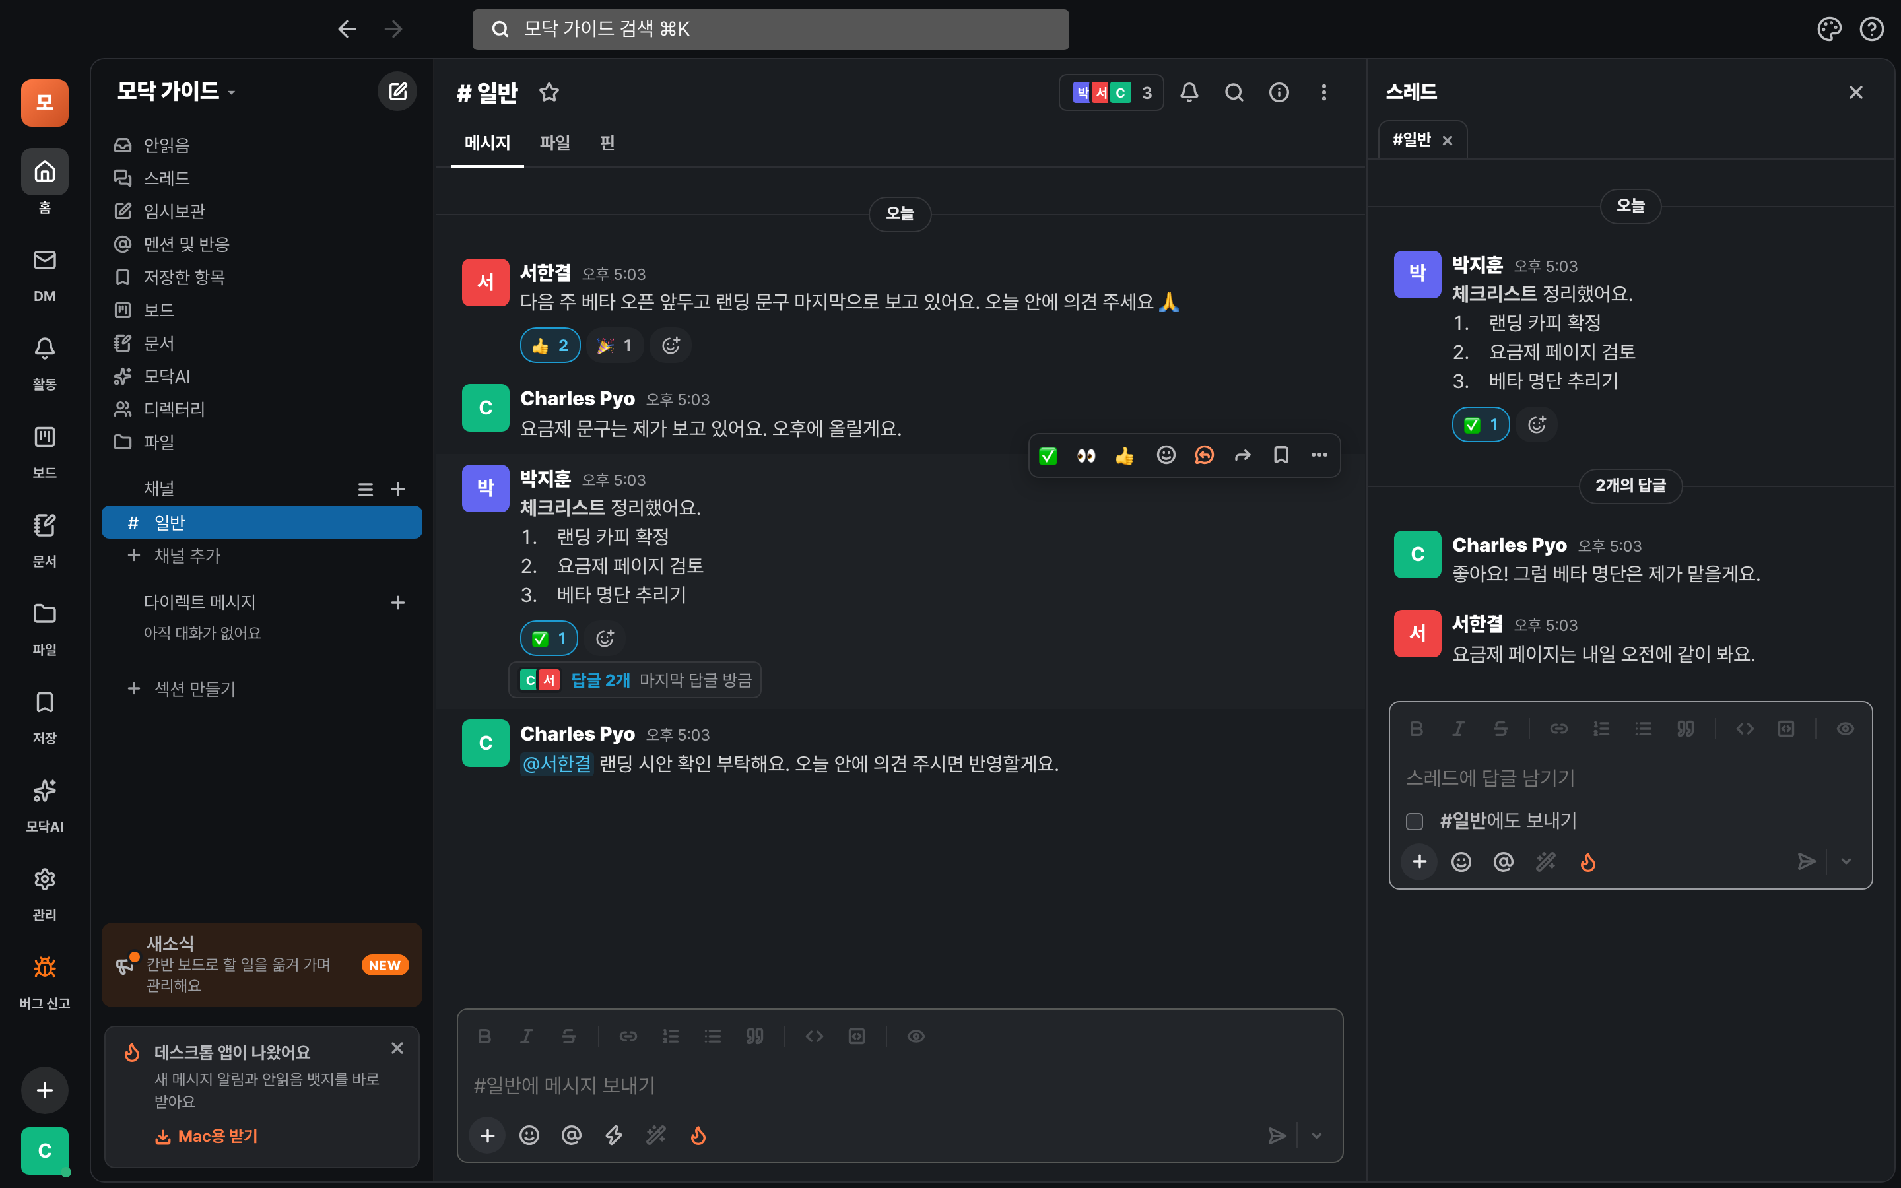Toggle preview eye in thread composer
The image size is (1901, 1188).
(x=1846, y=729)
